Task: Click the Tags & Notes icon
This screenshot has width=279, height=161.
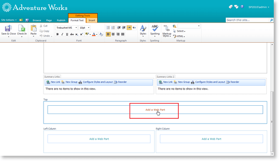Action: (236, 7)
